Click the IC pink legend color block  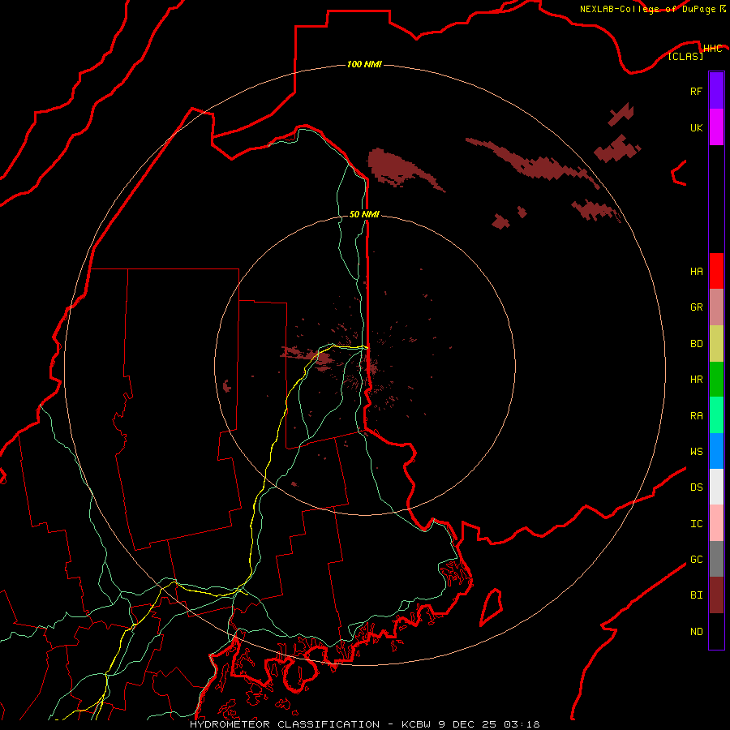(x=716, y=523)
